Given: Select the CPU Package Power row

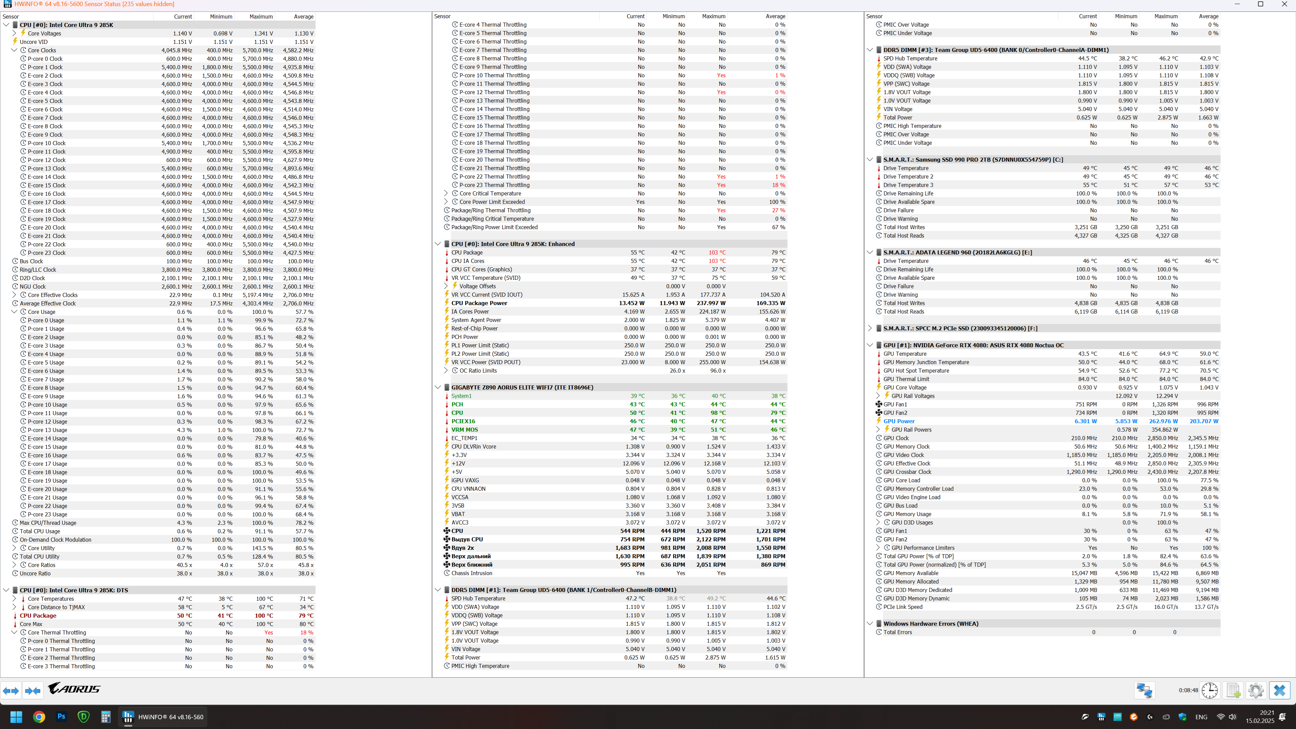Looking at the screenshot, I should pyautogui.click(x=479, y=303).
